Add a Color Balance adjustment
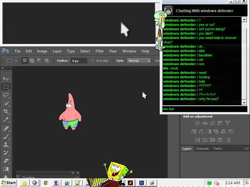Image resolution: width=250 pixels, height=187 pixels. [201, 131]
